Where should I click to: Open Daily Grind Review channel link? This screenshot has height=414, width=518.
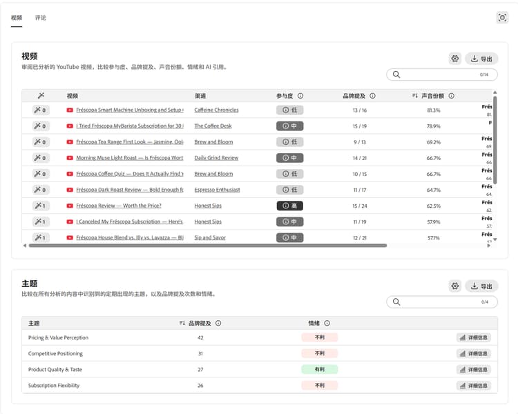coord(216,158)
